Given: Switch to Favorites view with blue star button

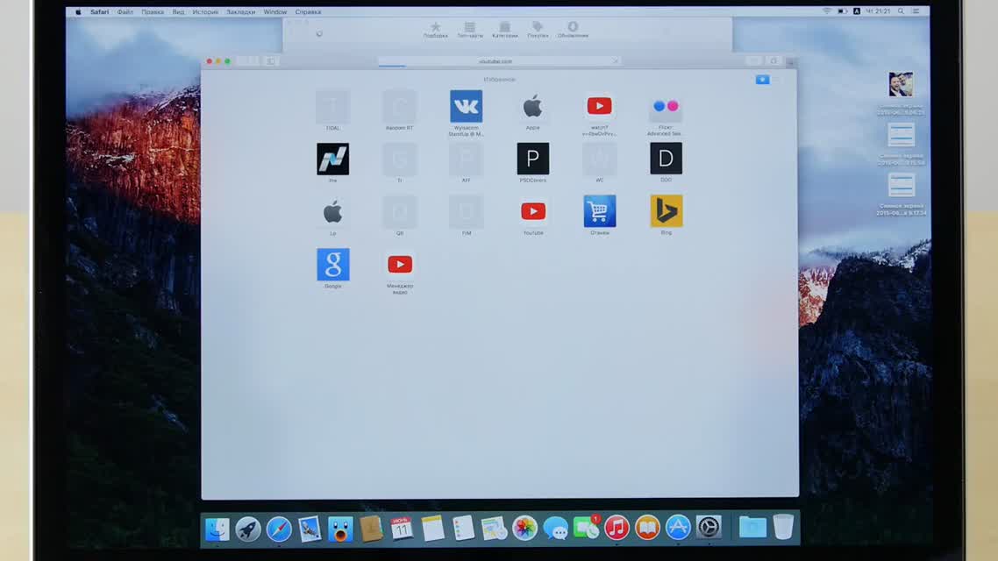Looking at the screenshot, I should tap(762, 80).
